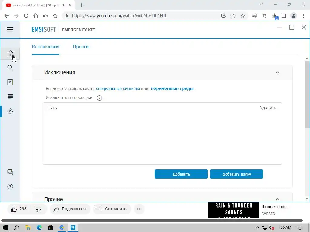
Task: Open Microsoft Store from taskbar
Action: (51, 227)
